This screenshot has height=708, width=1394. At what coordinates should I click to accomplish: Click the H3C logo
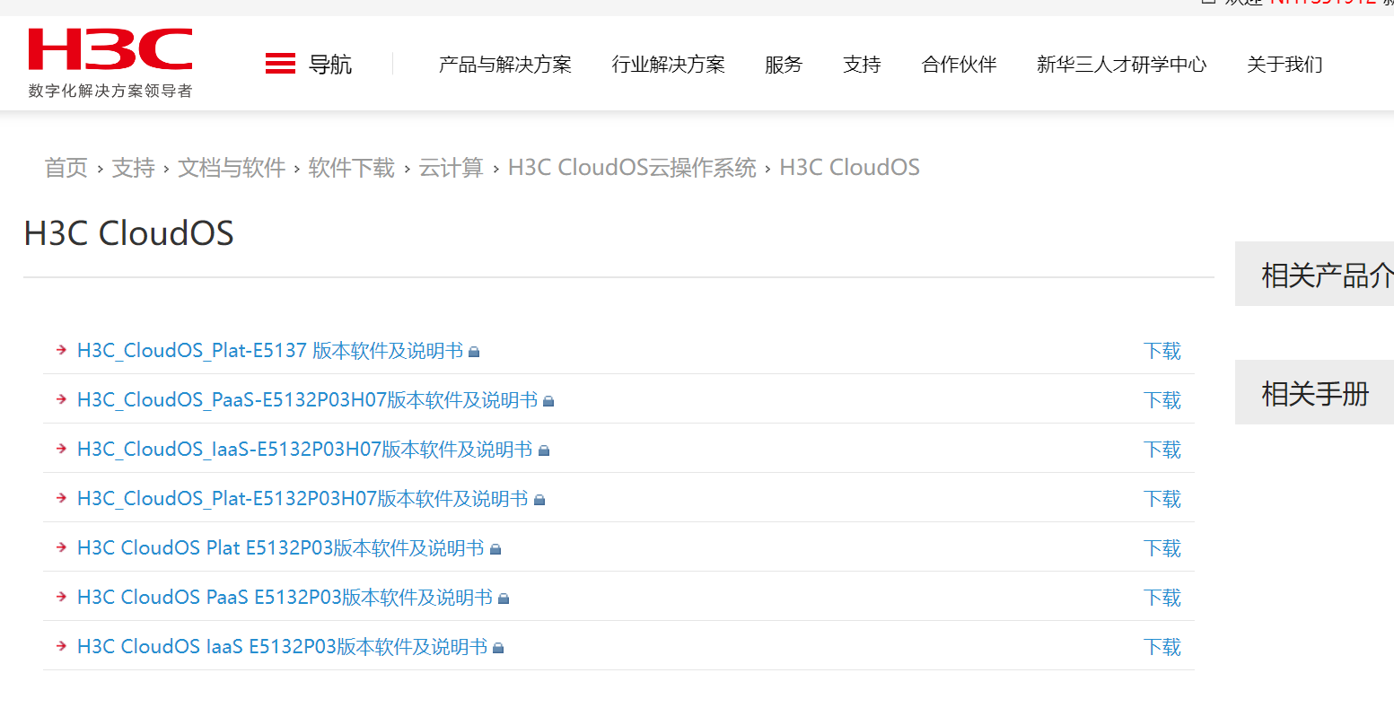click(x=110, y=49)
